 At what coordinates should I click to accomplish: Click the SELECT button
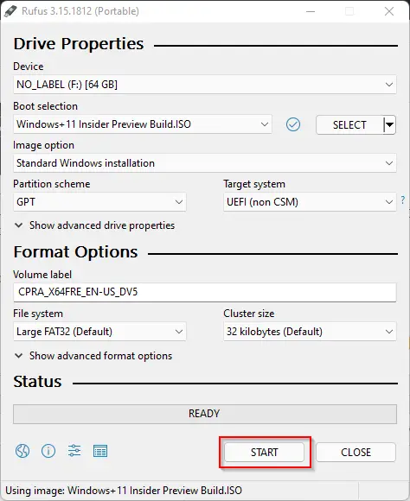(x=349, y=124)
